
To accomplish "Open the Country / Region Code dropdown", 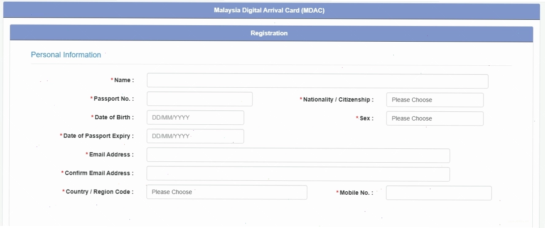I will (227, 192).
